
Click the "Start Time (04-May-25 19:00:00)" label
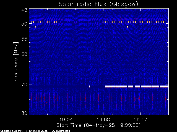[98, 125]
